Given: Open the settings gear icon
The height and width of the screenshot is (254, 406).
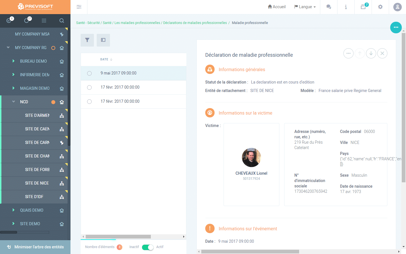Looking at the screenshot, I should coord(380,7).
